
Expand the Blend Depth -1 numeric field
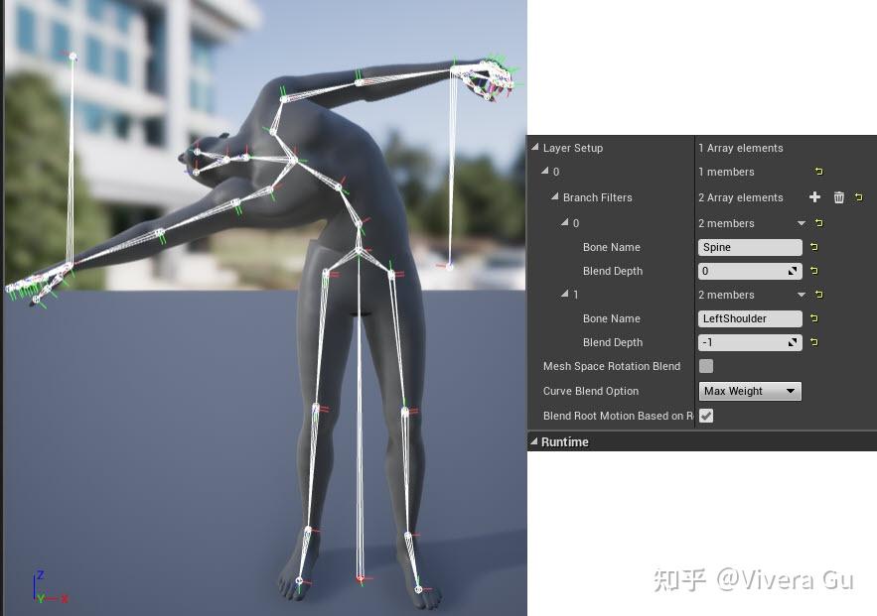(x=793, y=342)
